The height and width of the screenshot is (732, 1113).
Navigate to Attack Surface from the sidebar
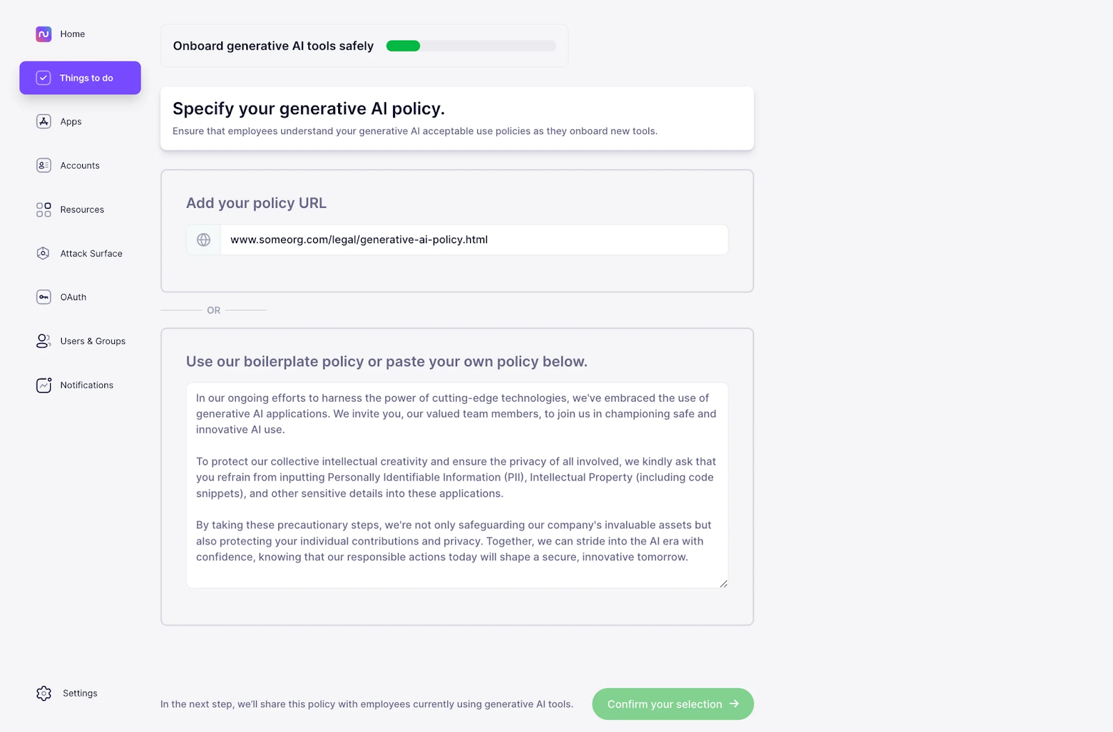90,253
